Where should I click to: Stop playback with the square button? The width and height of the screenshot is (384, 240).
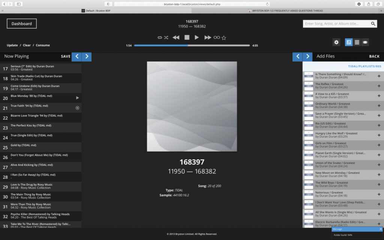187,37
